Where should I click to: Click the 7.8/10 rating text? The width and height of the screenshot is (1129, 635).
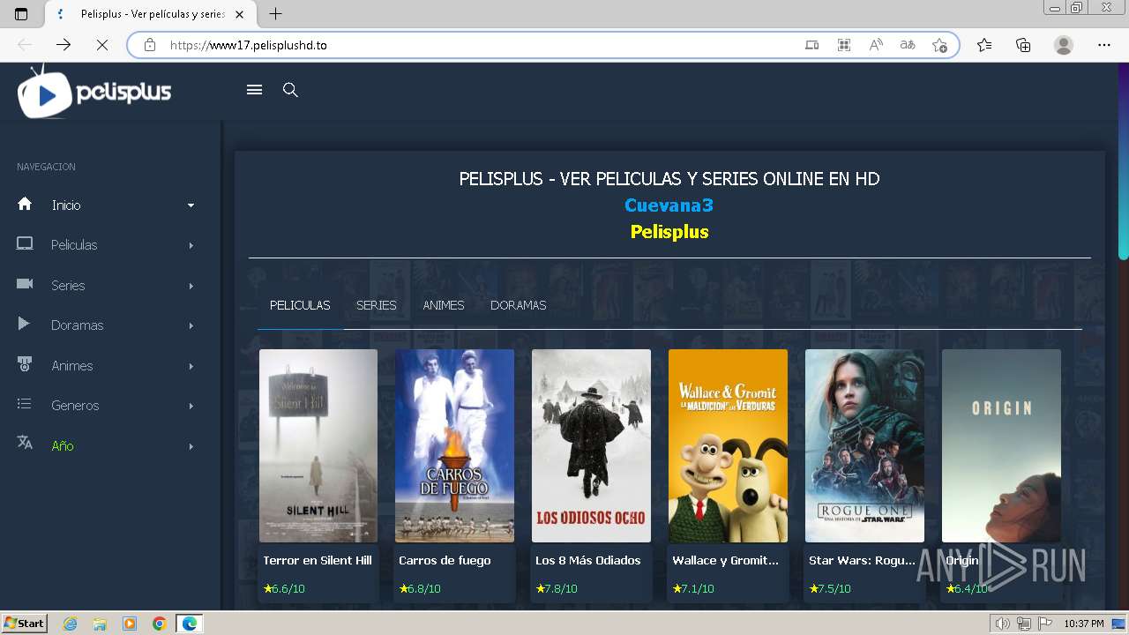(560, 588)
